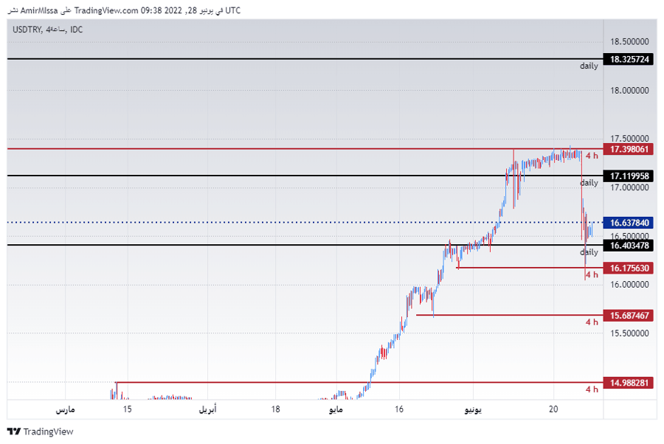Click the 4 h label under 15.687467 line
Screen dimensions: 664x444
tap(592, 322)
